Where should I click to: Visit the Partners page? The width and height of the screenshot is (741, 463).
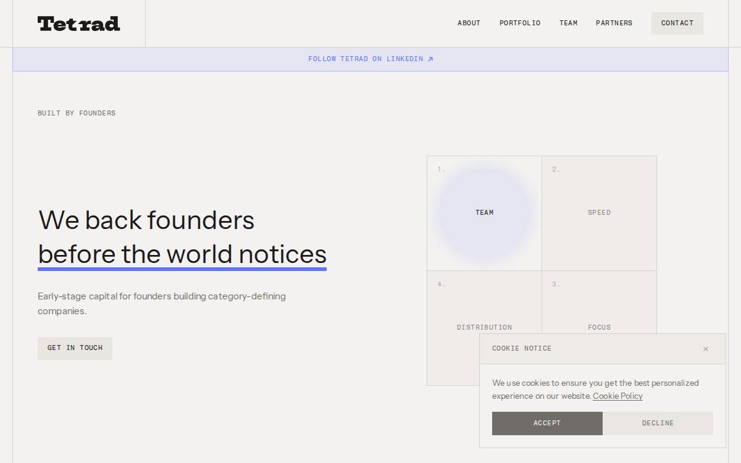click(x=614, y=23)
